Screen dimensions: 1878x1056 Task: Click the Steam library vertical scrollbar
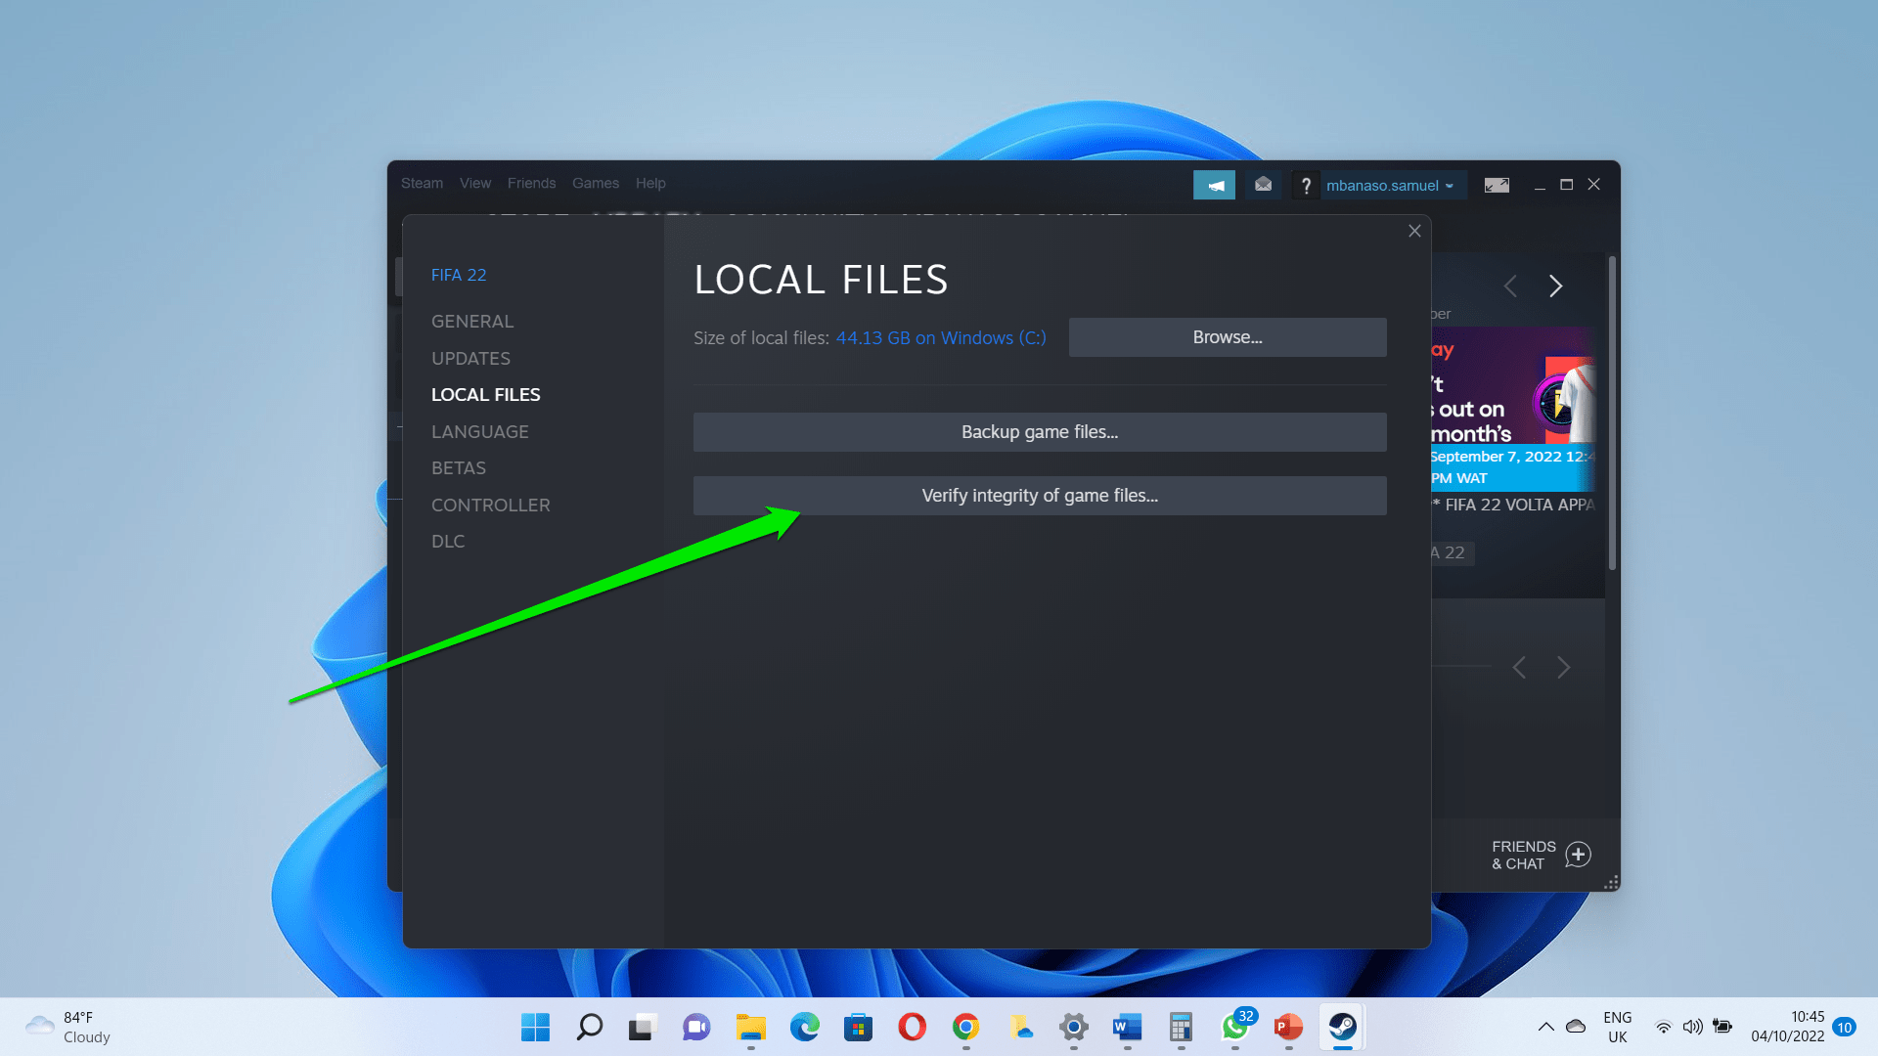click(1612, 411)
